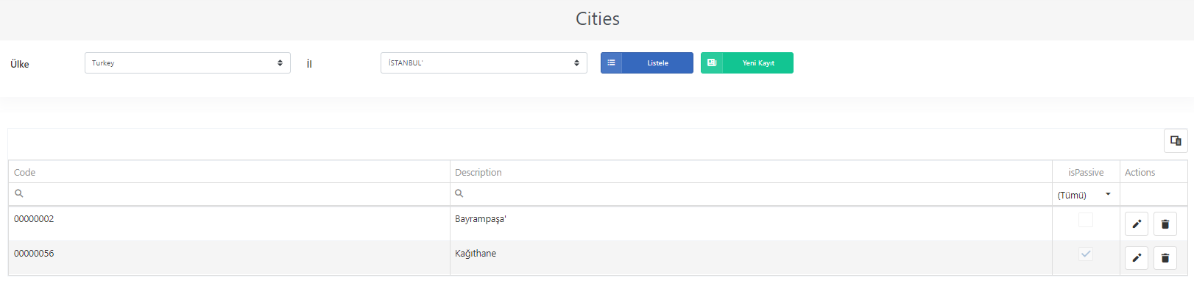Select the cell with code 00000056
The width and height of the screenshot is (1194, 286).
[229, 258]
